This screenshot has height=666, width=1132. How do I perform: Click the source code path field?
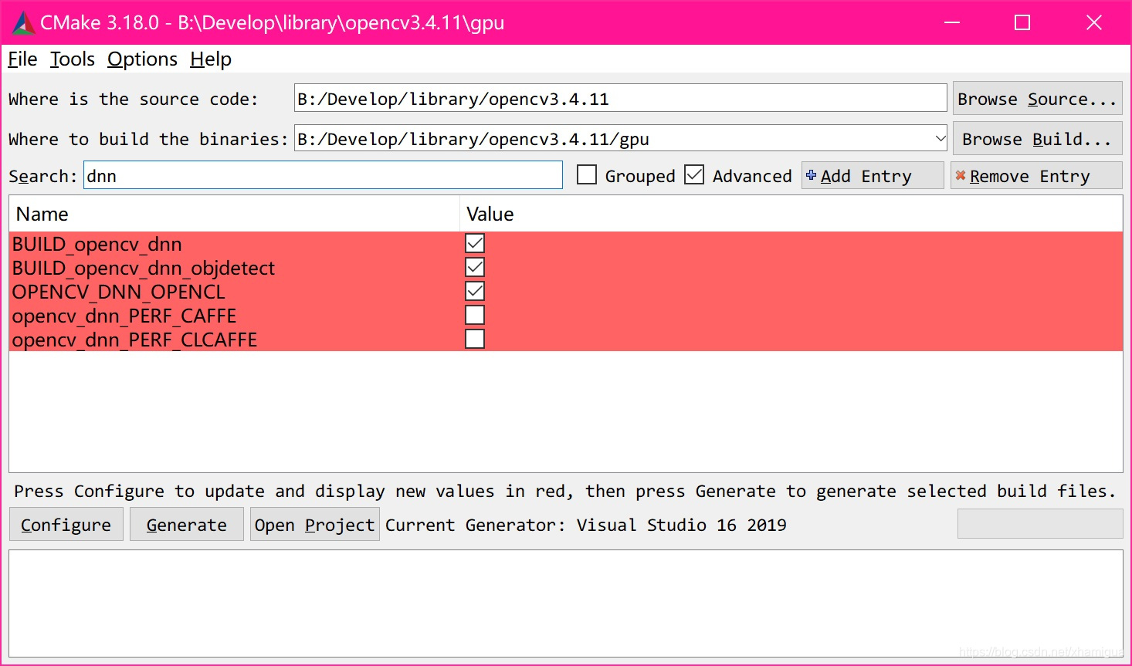(620, 99)
